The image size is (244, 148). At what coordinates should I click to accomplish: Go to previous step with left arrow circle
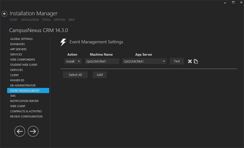tap(20, 131)
